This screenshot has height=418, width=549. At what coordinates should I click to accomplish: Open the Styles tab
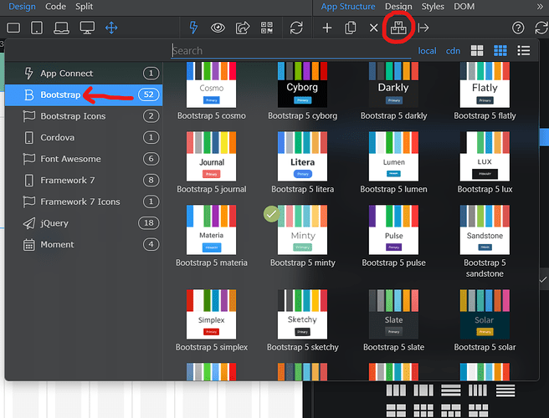pyautogui.click(x=433, y=7)
